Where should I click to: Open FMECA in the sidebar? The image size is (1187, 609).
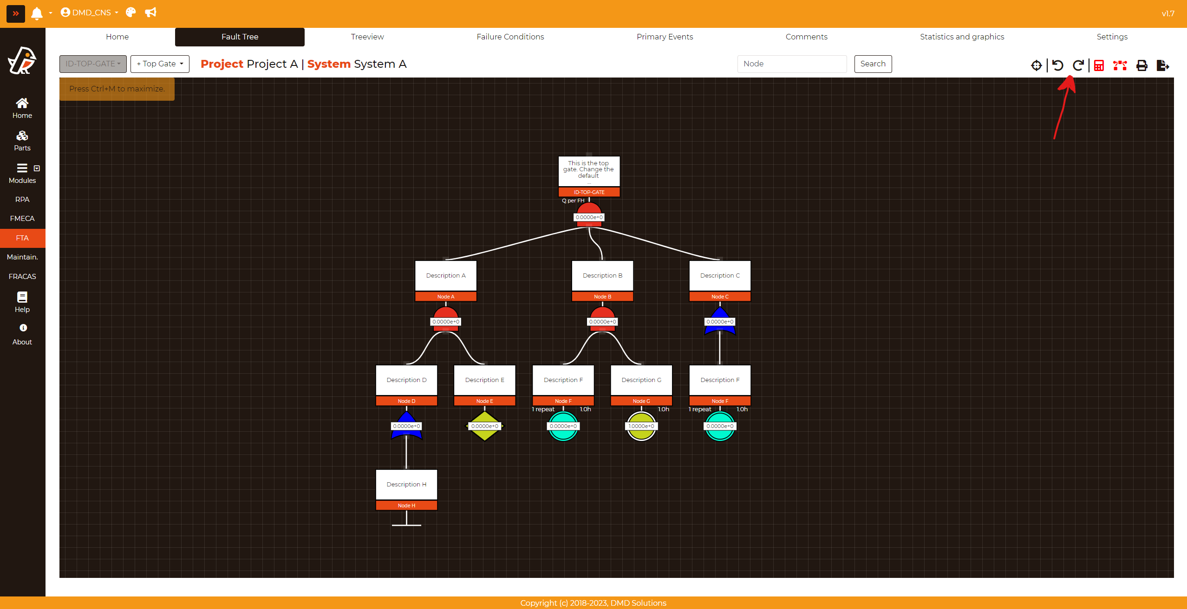[x=22, y=218]
